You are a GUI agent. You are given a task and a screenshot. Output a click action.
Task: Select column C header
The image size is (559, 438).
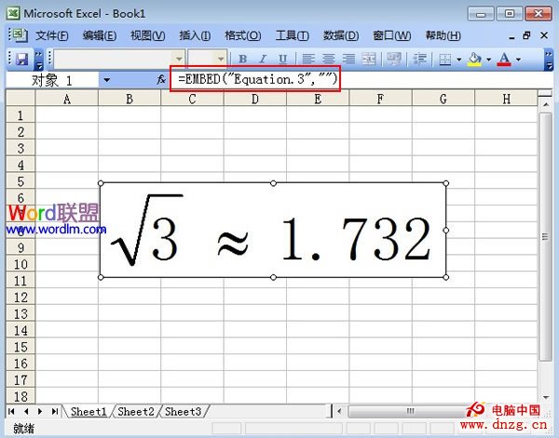[192, 99]
